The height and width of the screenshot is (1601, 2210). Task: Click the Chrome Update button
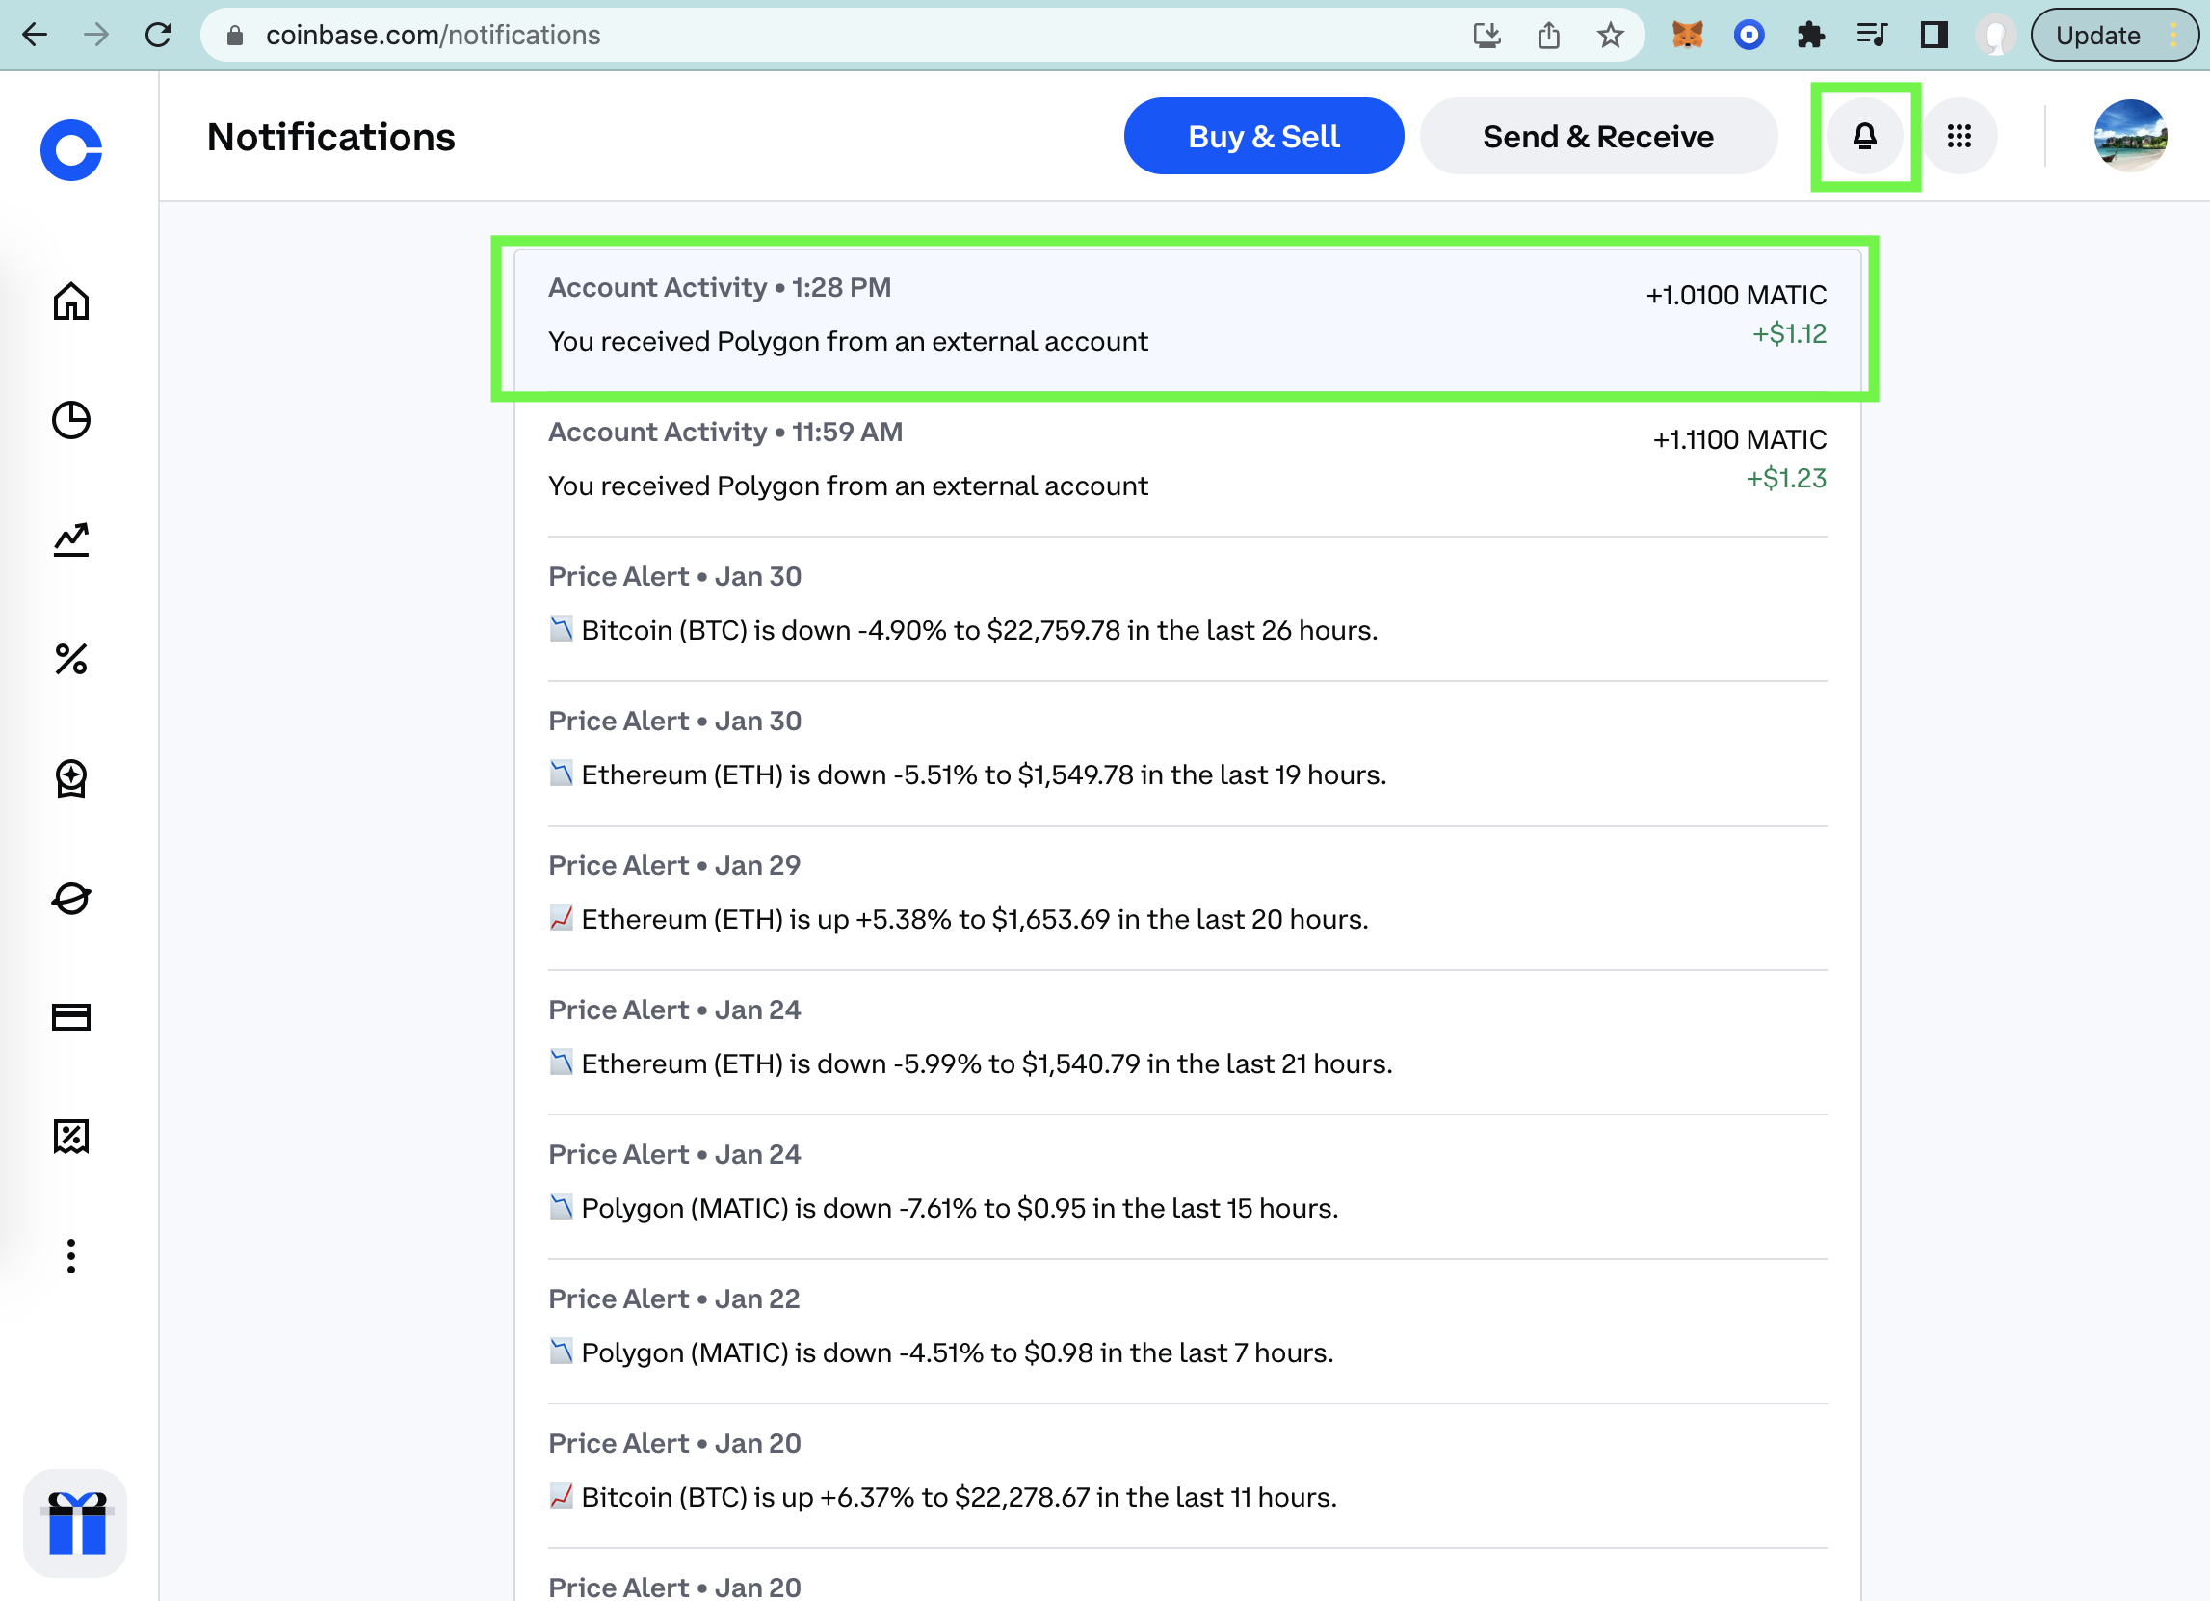point(2115,35)
